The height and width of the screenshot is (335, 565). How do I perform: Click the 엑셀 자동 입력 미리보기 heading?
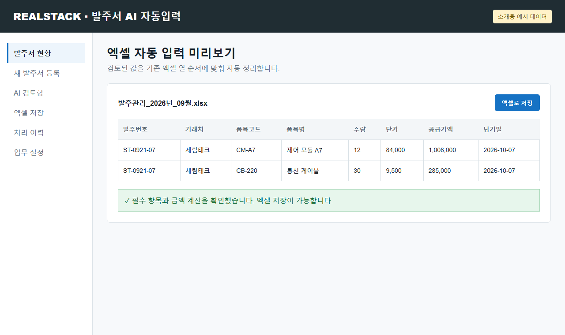(x=171, y=53)
